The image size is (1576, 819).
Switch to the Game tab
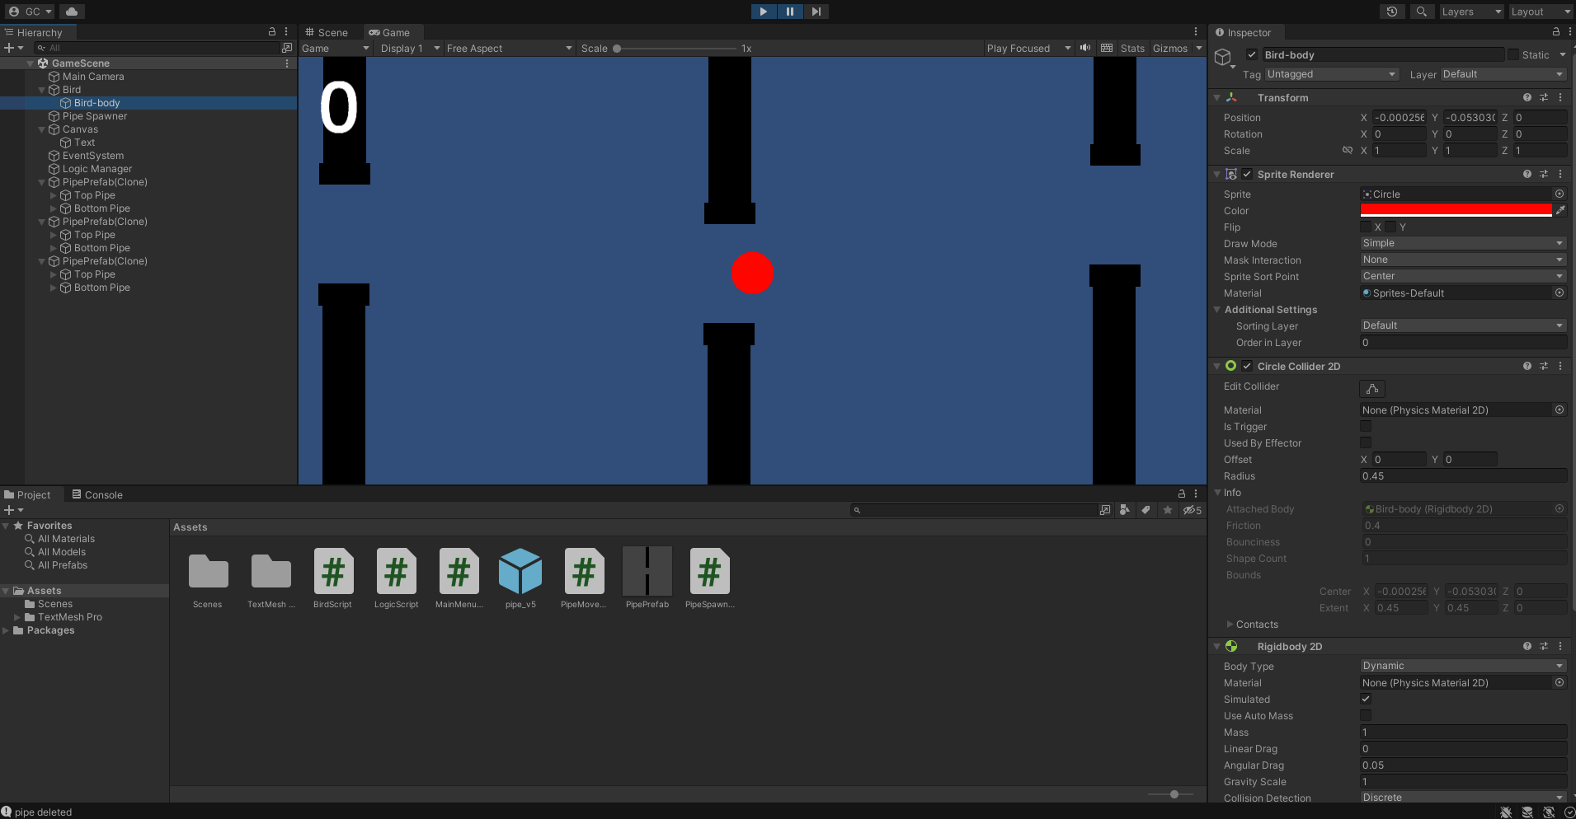click(391, 32)
